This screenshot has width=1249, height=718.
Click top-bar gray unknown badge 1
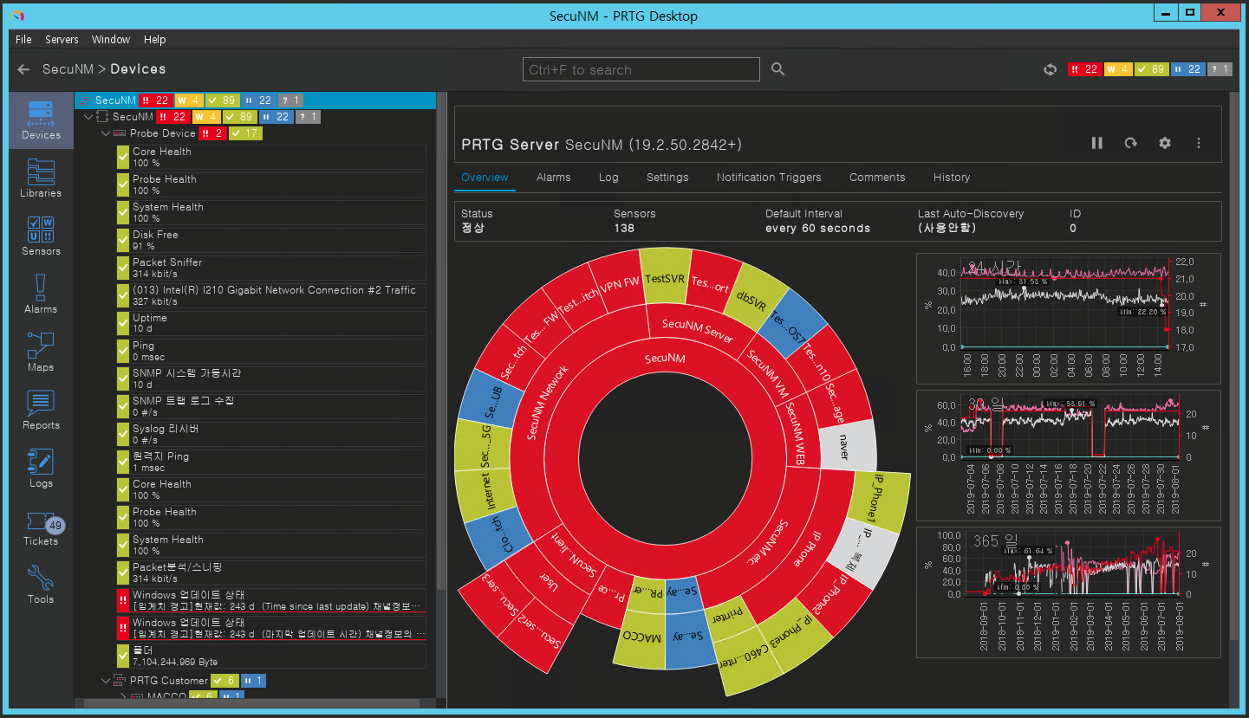(x=1220, y=69)
